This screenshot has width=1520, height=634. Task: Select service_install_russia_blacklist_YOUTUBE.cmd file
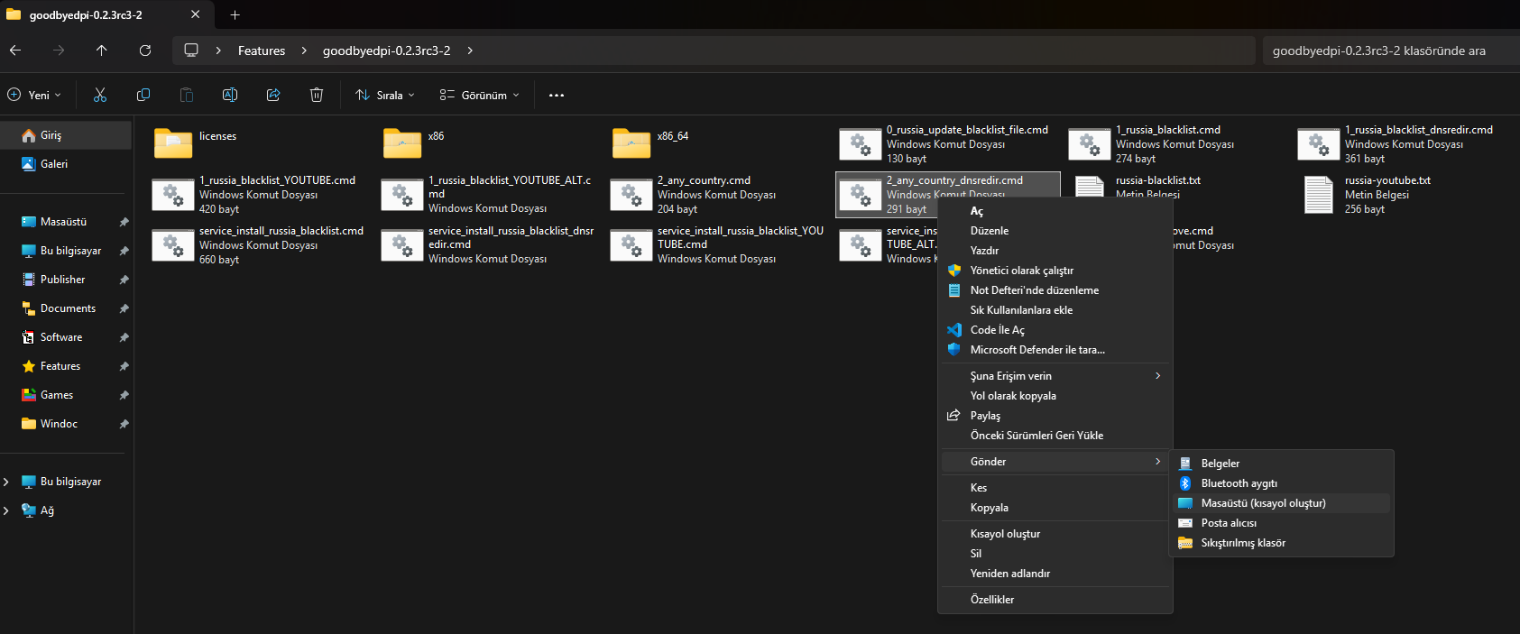click(x=718, y=244)
